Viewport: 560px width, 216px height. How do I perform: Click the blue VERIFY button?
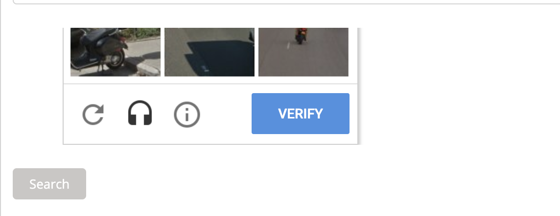(x=301, y=114)
